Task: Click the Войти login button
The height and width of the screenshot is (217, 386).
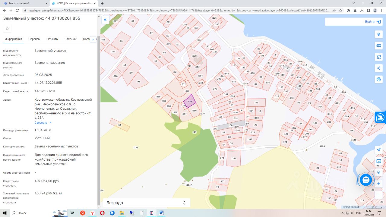Action: [372, 22]
